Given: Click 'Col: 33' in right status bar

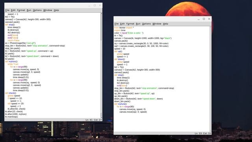Looking at the screenshot, I should click(207, 133).
